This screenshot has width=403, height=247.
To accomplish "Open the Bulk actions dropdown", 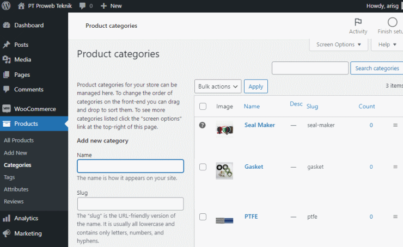I will coord(218,87).
